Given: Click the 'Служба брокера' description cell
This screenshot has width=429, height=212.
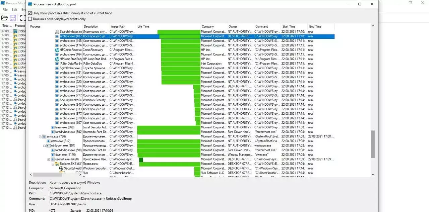Looking at the screenshot, I should coord(96,68).
